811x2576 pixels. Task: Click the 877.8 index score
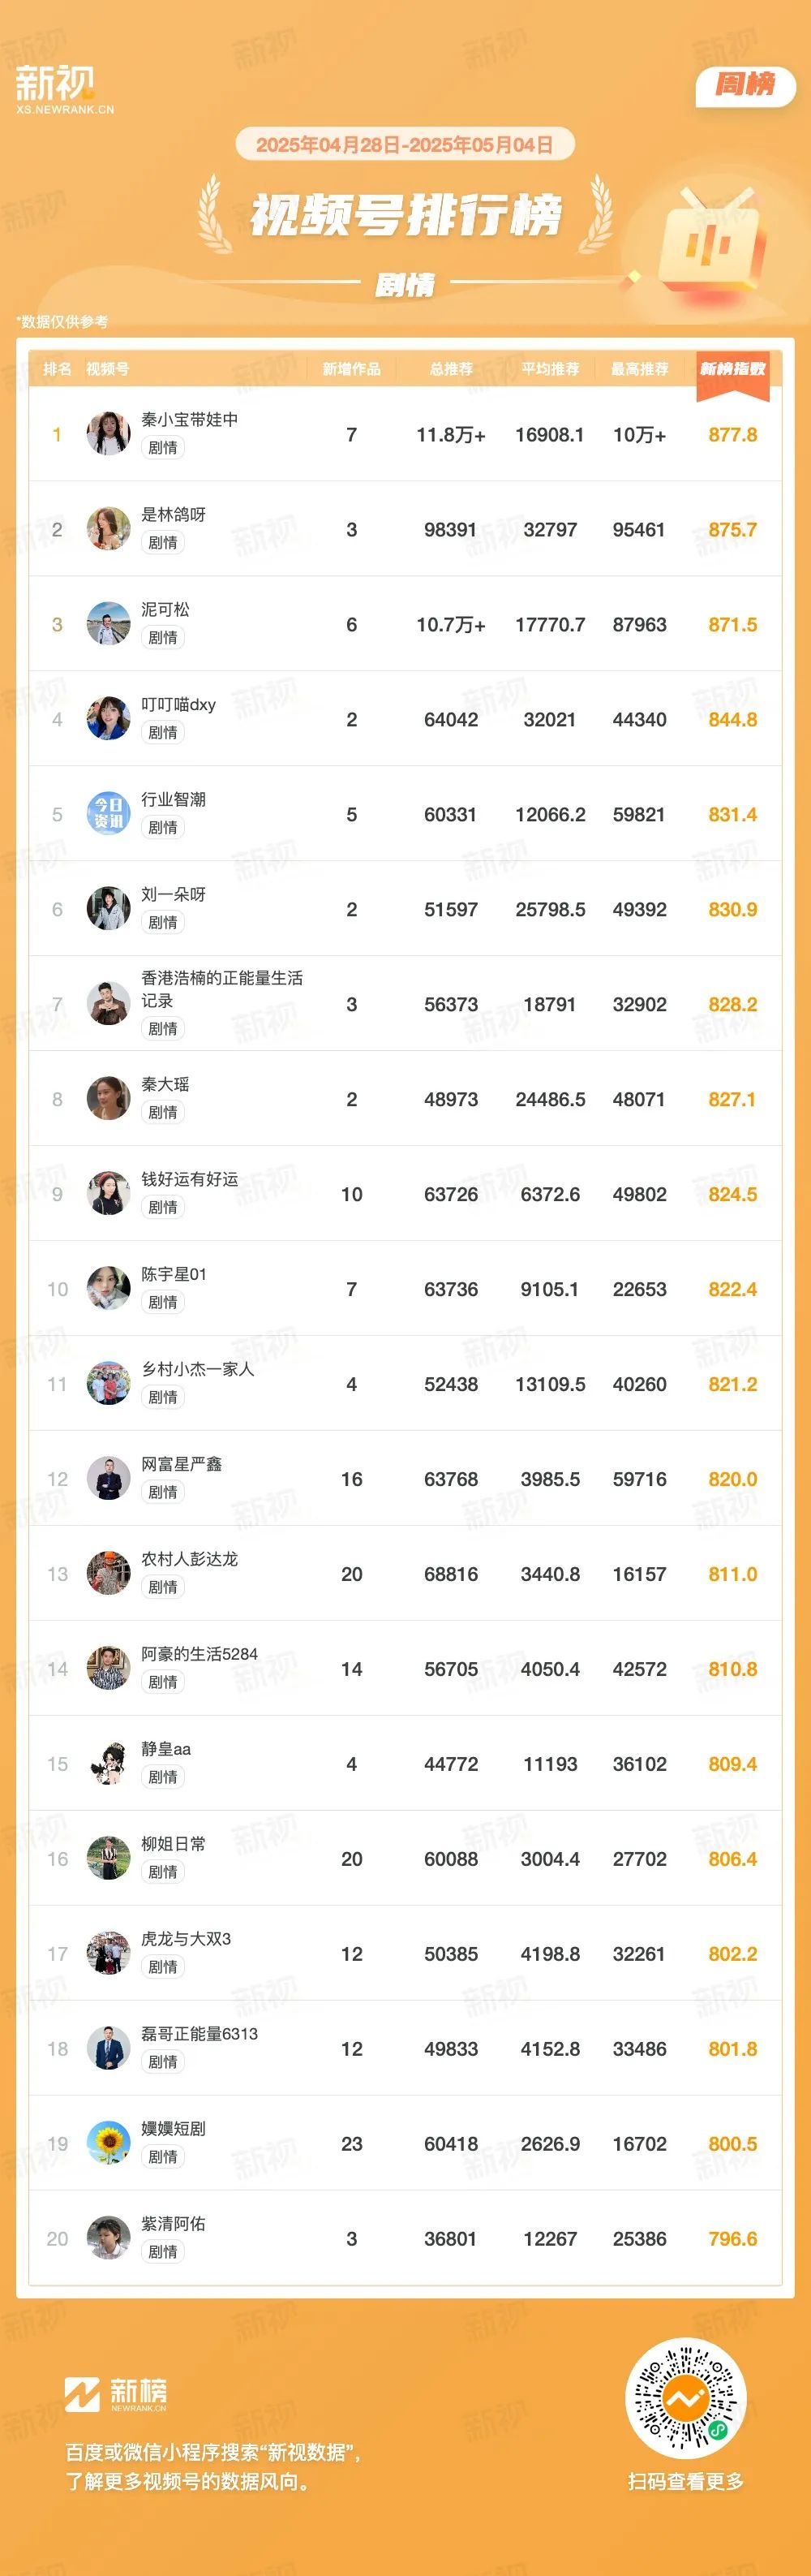click(732, 435)
